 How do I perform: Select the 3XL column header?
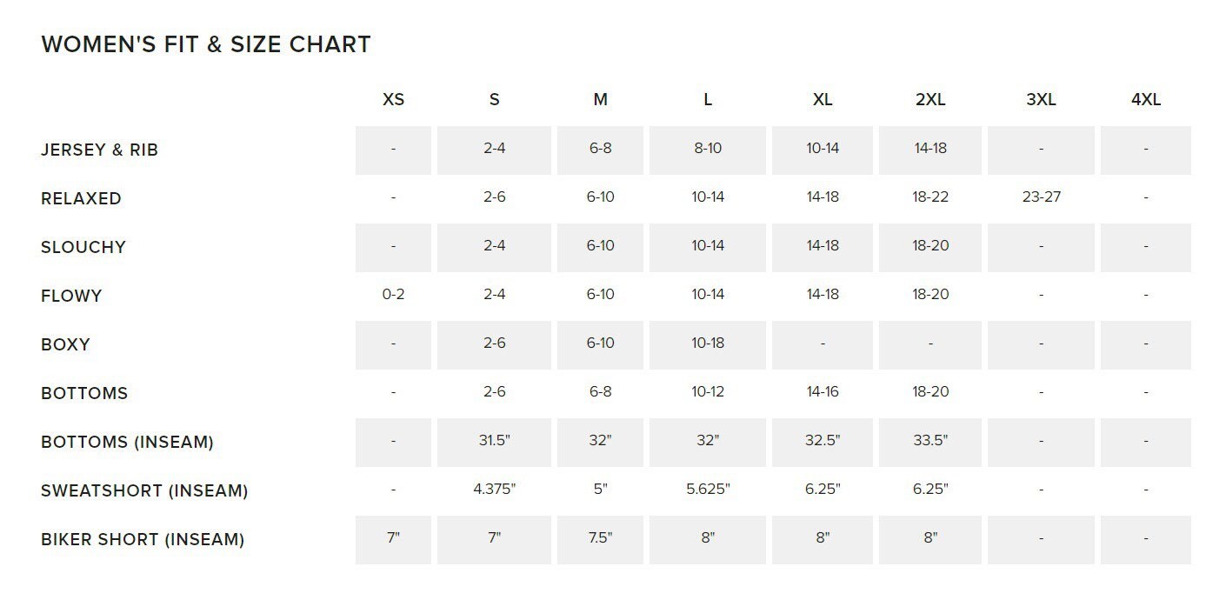(x=1041, y=100)
